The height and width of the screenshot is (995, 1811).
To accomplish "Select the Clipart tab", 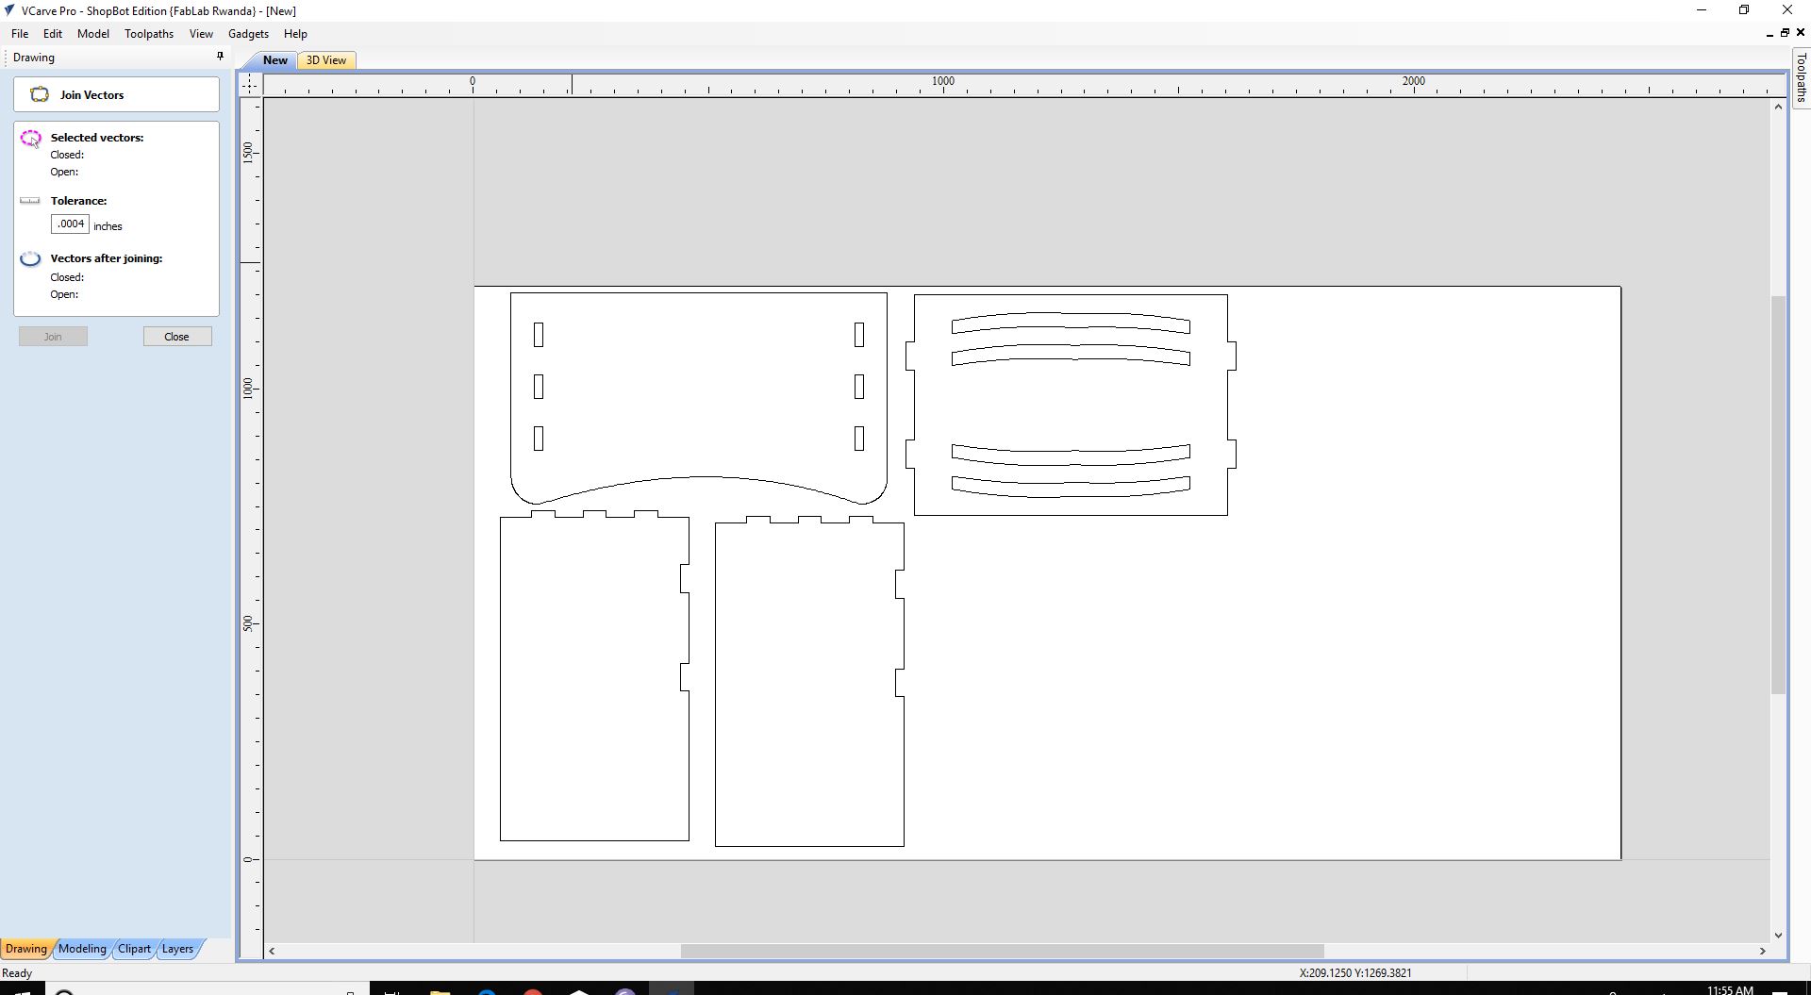I will 134,949.
